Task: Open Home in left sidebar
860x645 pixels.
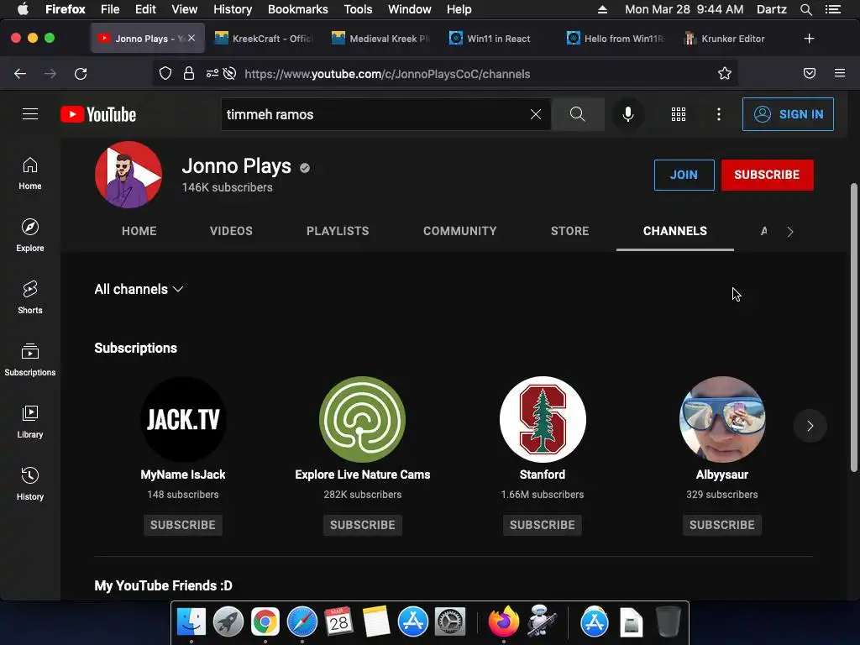Action: point(30,173)
